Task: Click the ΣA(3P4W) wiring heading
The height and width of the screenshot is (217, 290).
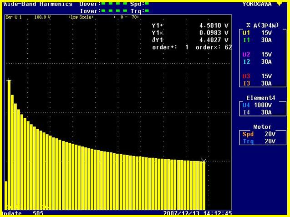Action: pos(262,25)
